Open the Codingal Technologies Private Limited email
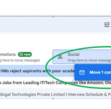The height and width of the screenshot is (109, 111). point(55,94)
